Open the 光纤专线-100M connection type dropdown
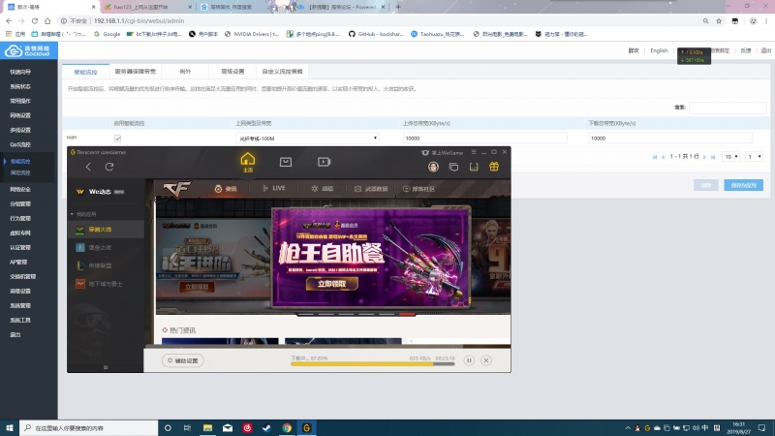The height and width of the screenshot is (436, 775). [307, 139]
